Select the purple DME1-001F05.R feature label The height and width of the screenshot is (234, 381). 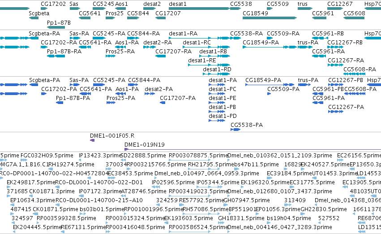pos(112,136)
